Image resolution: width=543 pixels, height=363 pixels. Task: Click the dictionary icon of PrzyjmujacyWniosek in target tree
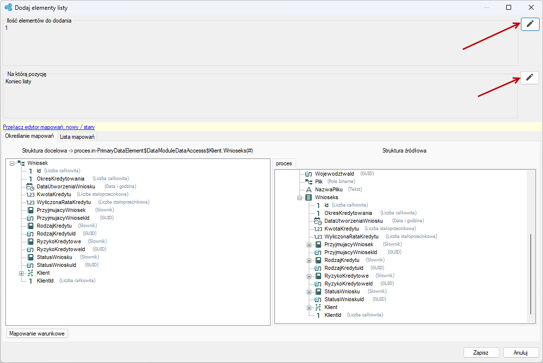[x=30, y=210]
